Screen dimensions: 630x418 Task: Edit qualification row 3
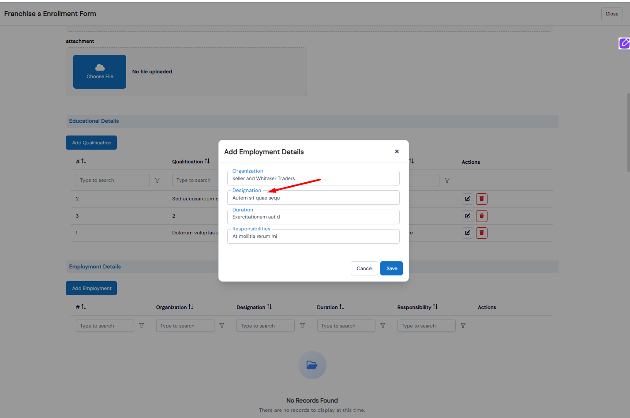[x=468, y=216]
